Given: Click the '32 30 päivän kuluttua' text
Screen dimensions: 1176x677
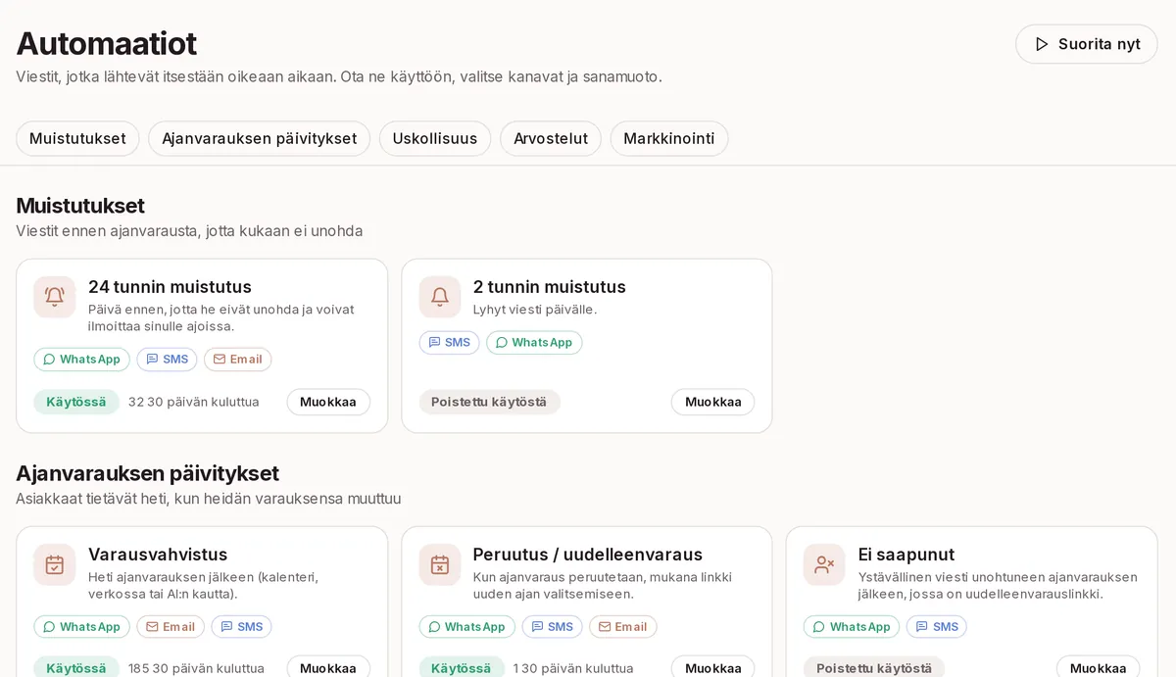Looking at the screenshot, I should (x=194, y=402).
